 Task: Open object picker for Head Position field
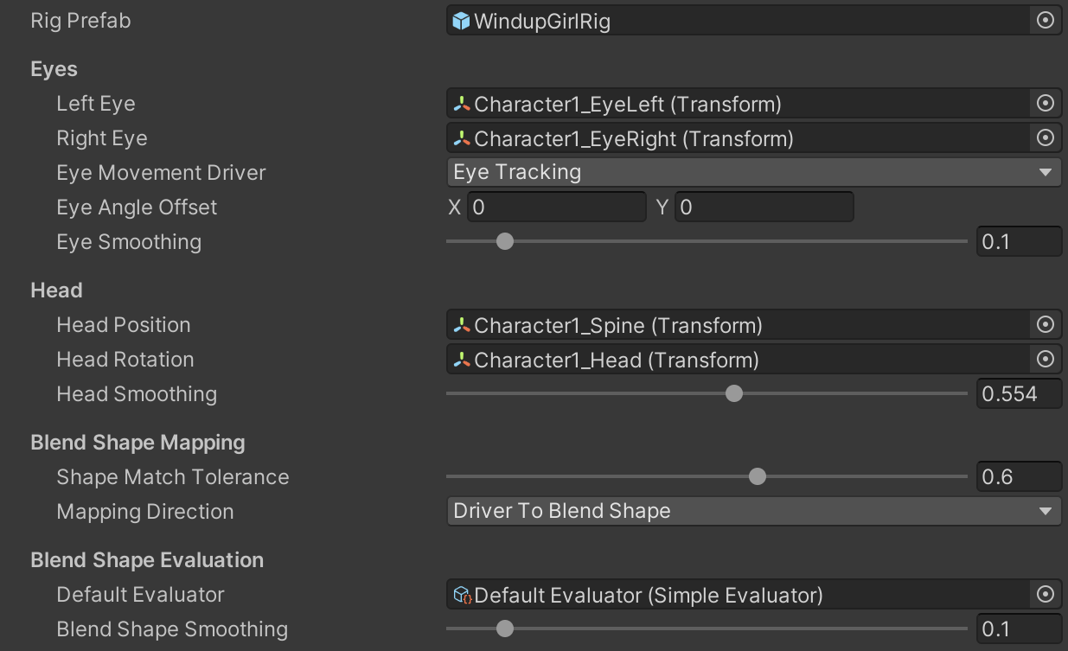coord(1046,325)
